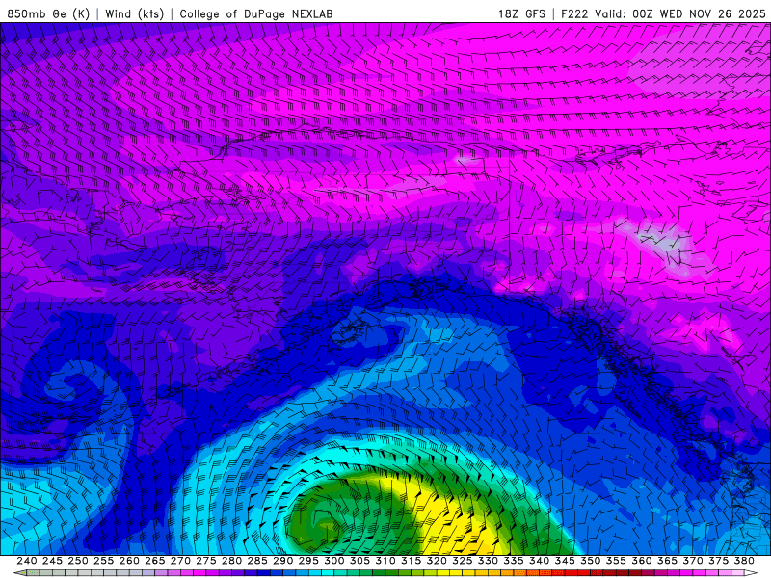This screenshot has height=578, width=771.
Task: Click the 355 value on the color scale
Action: pyautogui.click(x=616, y=561)
